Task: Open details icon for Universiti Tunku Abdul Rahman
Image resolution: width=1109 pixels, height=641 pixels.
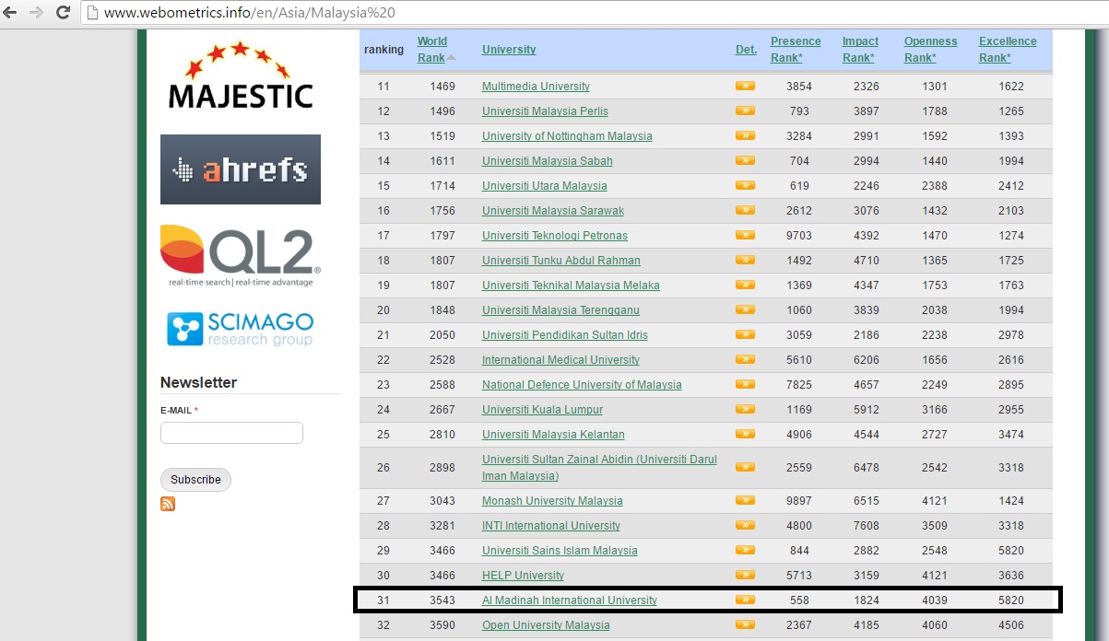Action: click(x=745, y=260)
